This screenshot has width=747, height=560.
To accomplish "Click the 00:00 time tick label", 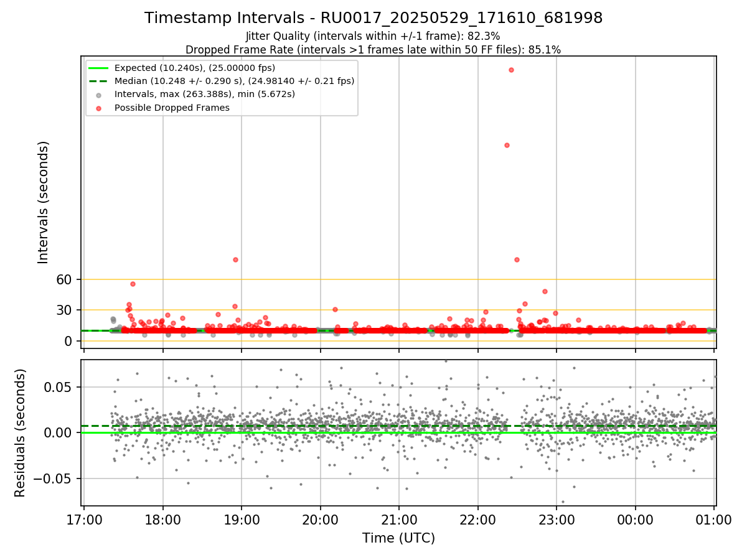I will pyautogui.click(x=636, y=519).
